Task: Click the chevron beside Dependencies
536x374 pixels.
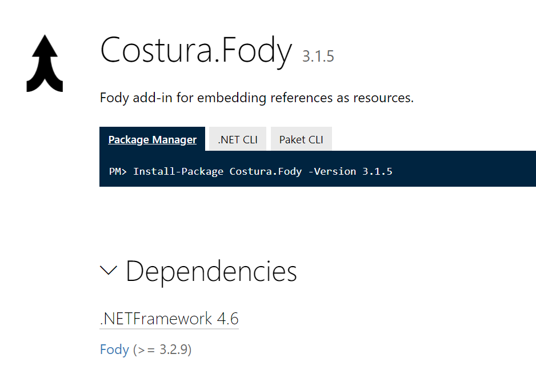Action: tap(108, 271)
